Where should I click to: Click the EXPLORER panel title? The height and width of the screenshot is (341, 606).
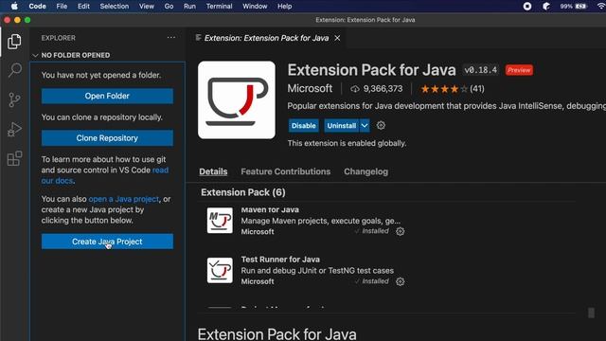tap(59, 38)
